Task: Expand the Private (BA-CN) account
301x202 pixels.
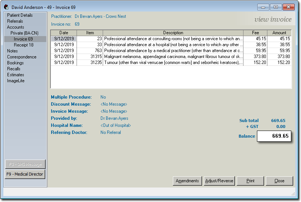Action: (24, 33)
